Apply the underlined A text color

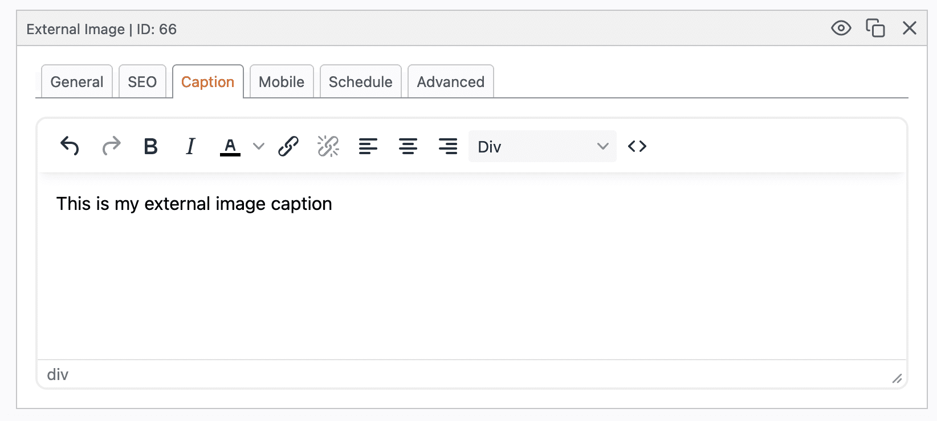click(230, 146)
